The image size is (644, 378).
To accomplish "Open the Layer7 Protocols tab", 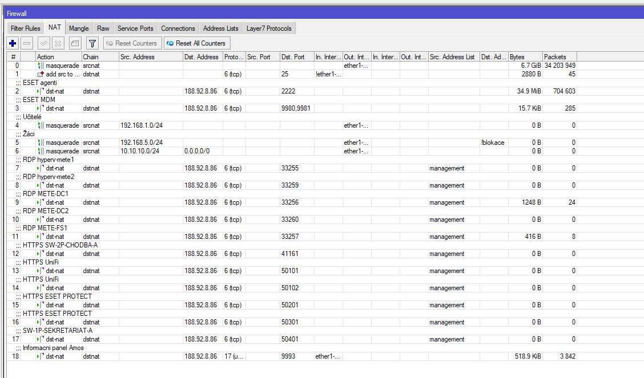I will tap(268, 28).
